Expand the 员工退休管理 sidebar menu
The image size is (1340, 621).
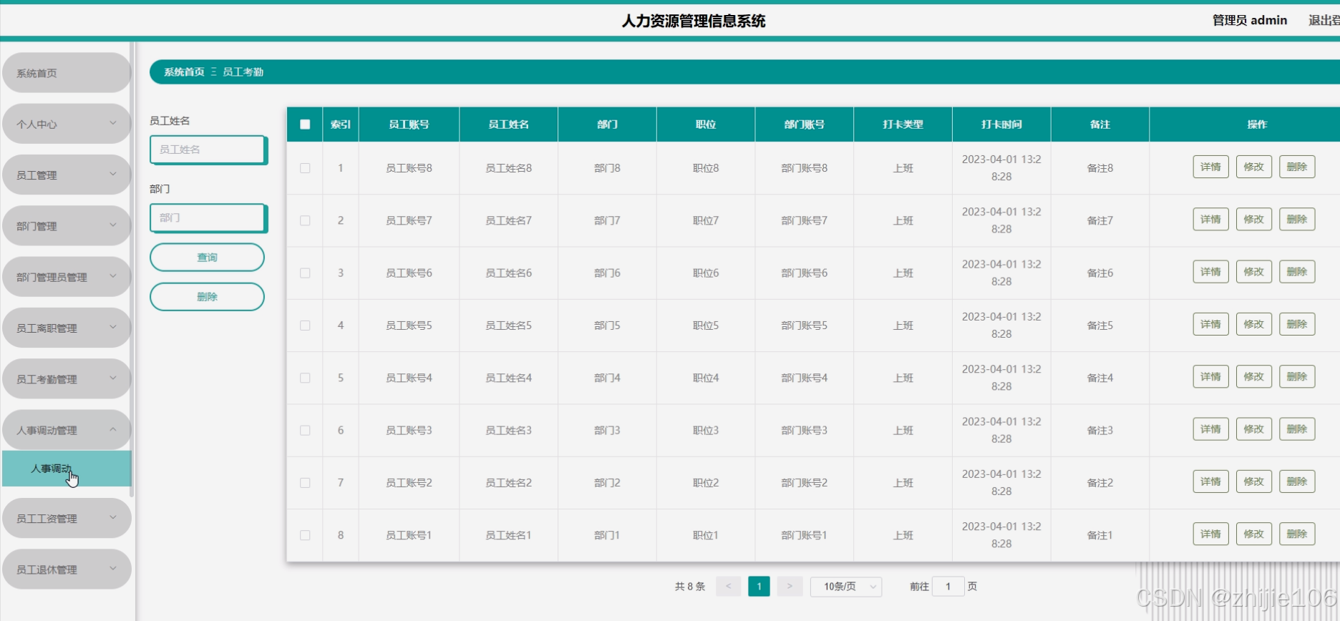click(x=67, y=569)
